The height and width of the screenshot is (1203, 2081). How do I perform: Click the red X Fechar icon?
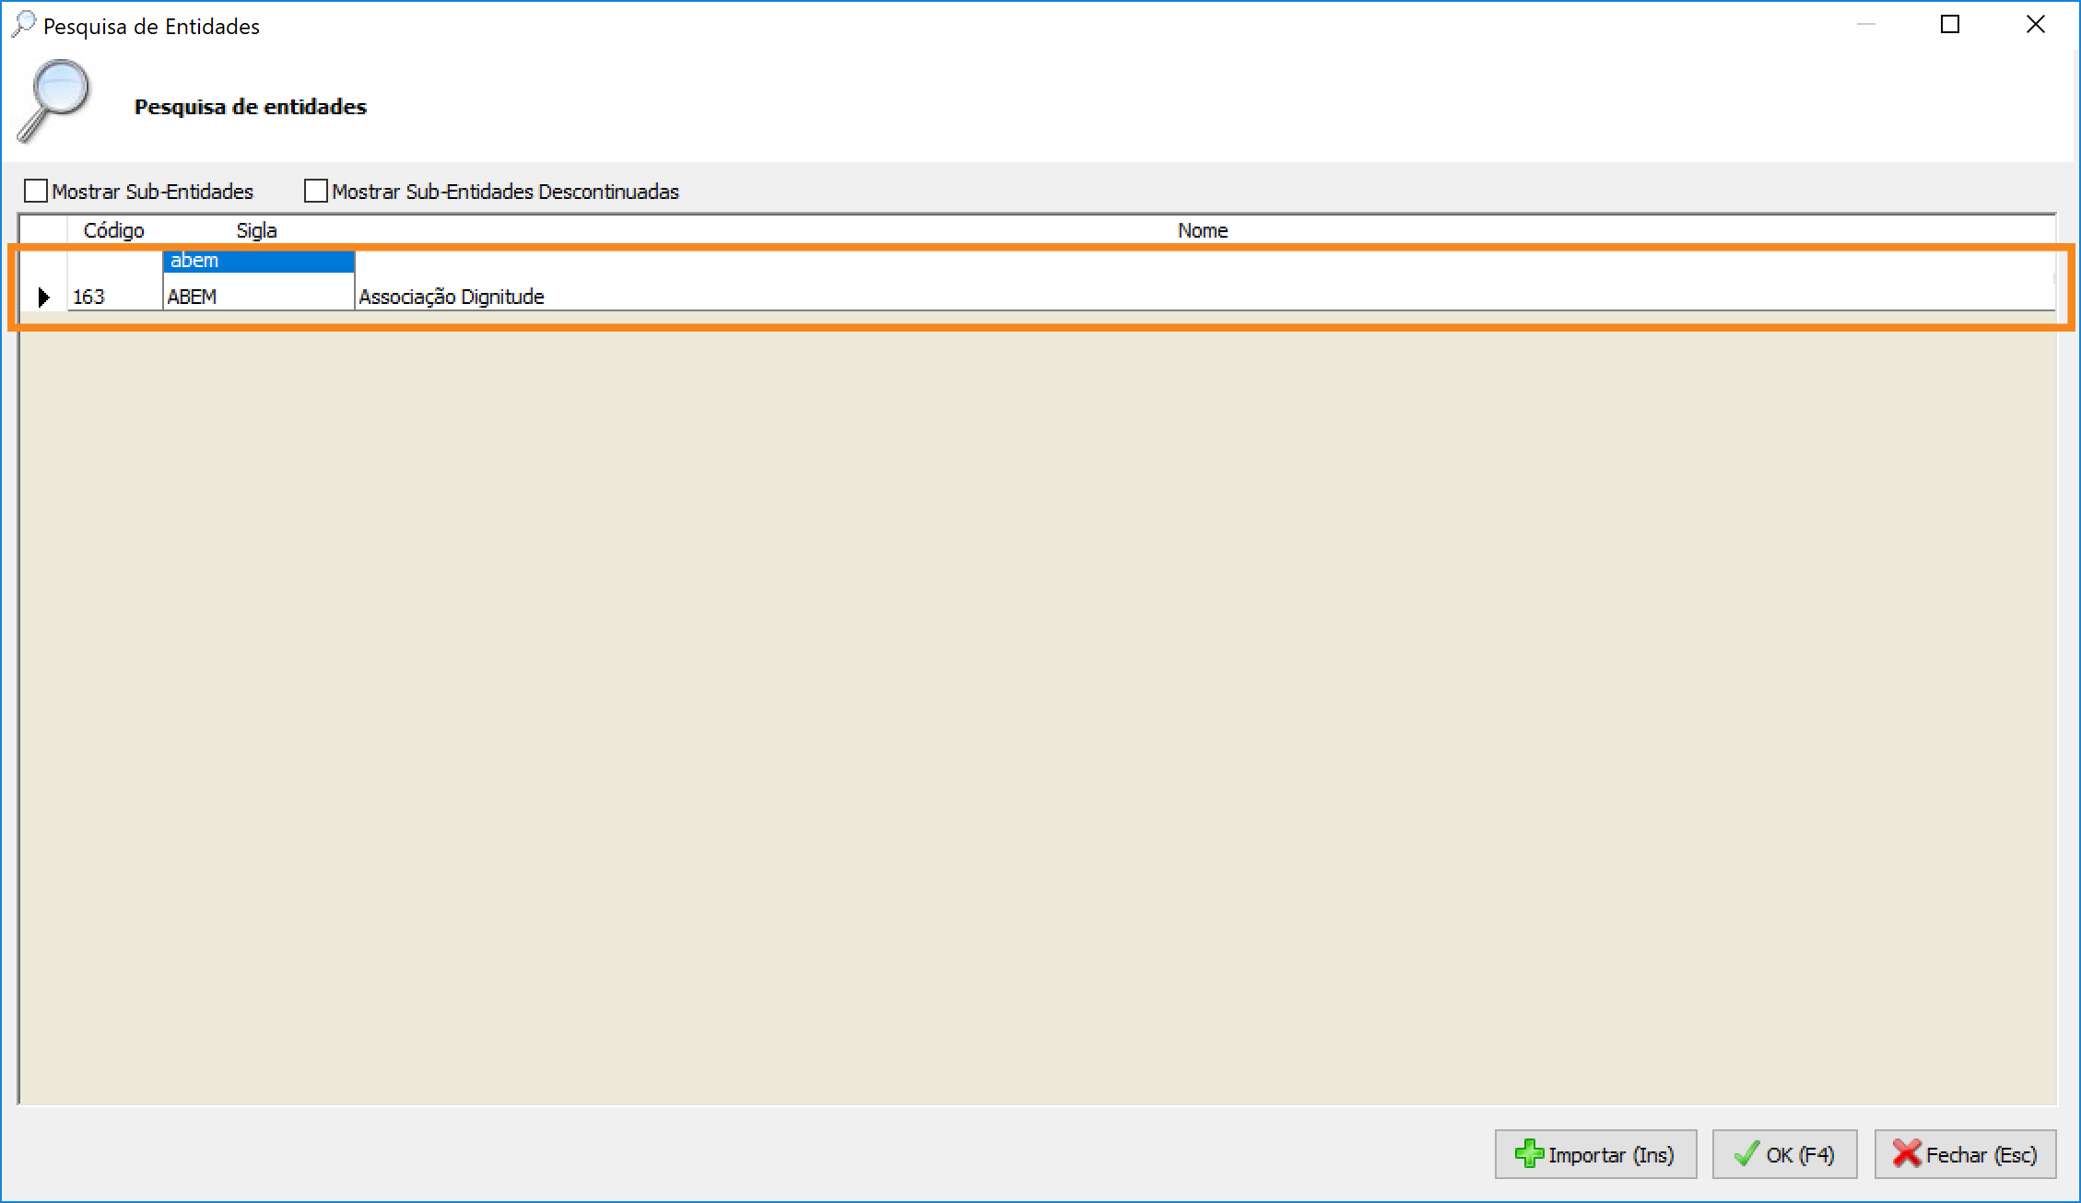tap(1906, 1154)
